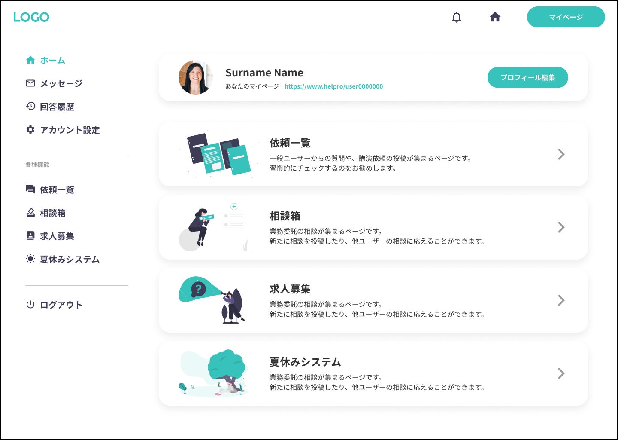Image resolution: width=618 pixels, height=440 pixels.
Task: Select ホーム in the sidebar menu
Action: [51, 61]
